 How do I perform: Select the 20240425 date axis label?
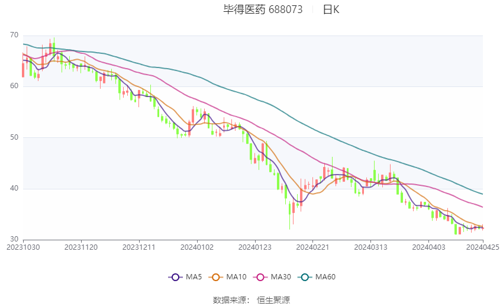click(483, 247)
